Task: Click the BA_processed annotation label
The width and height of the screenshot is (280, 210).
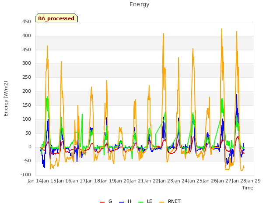Action: click(x=56, y=18)
